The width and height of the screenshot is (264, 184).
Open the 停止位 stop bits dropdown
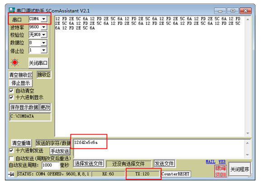tap(44, 50)
